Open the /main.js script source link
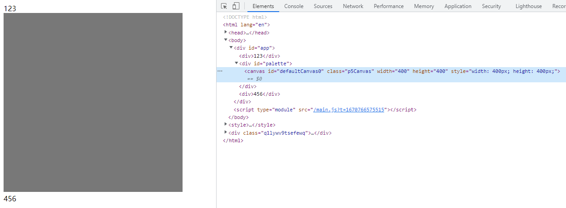Image resolution: width=566 pixels, height=208 pixels. 349,110
